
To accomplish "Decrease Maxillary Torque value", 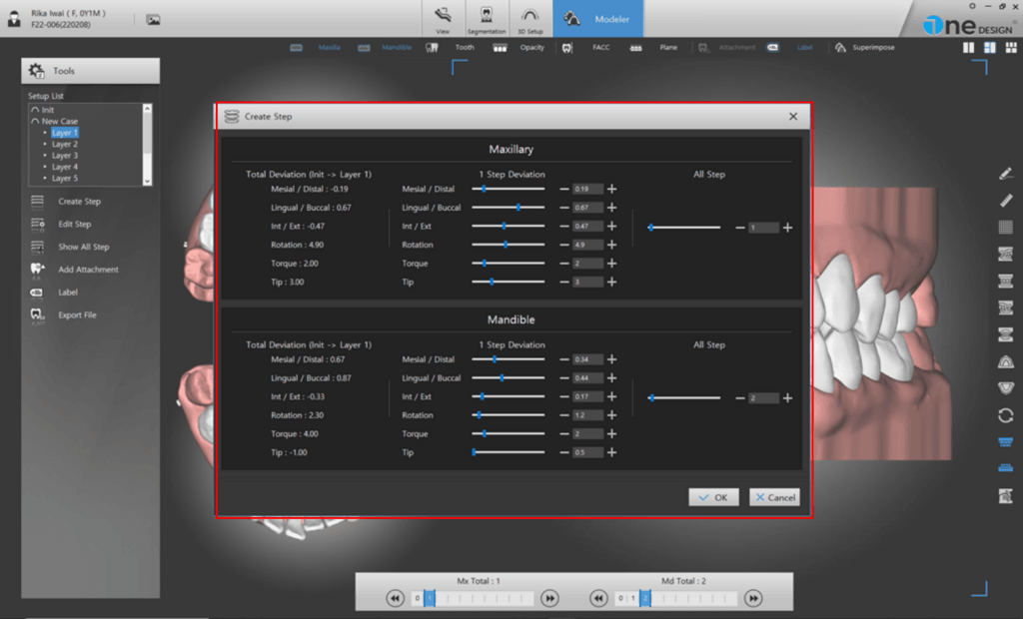I will (x=564, y=264).
